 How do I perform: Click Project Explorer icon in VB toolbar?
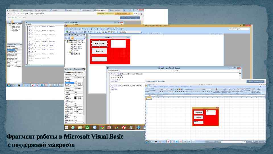point(106,32)
